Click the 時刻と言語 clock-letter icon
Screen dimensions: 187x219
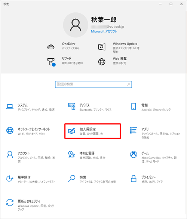[x=72, y=154]
